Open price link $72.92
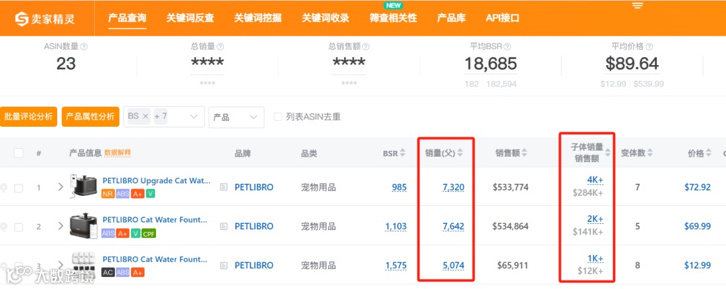 point(697,188)
